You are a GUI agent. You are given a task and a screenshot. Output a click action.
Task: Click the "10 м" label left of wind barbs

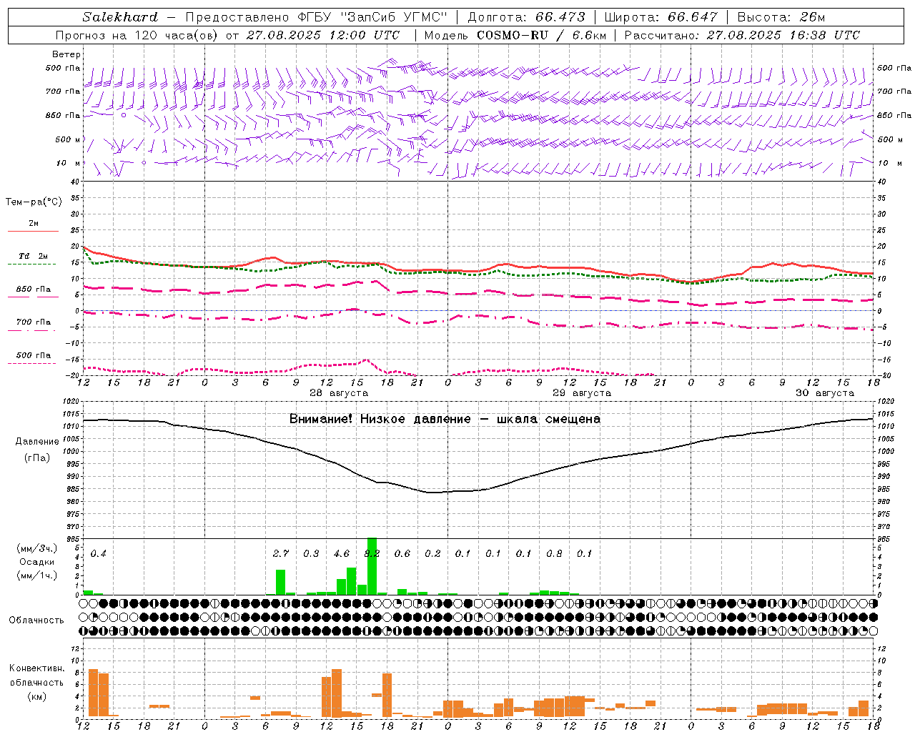pyautogui.click(x=69, y=163)
